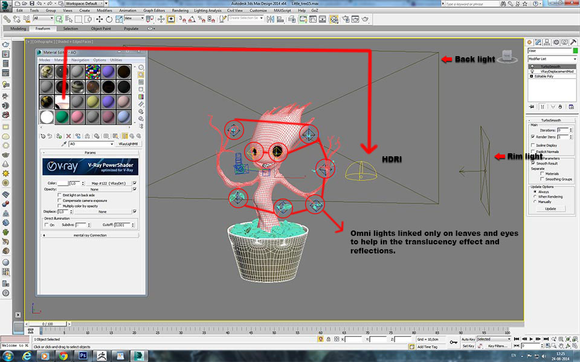580x362 pixels.
Task: Enable Multiply color by opacity
Action: (60, 206)
